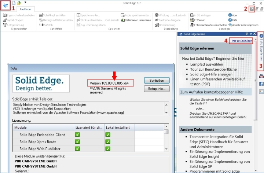Open the YouTube side tab icon
264x173 pixels.
(x=261, y=76)
